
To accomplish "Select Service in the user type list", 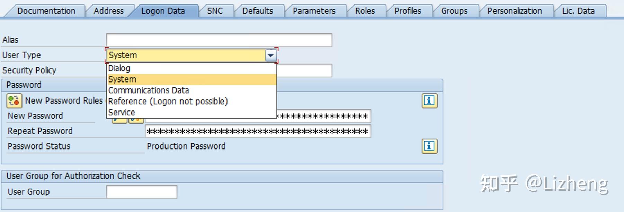I will (122, 113).
